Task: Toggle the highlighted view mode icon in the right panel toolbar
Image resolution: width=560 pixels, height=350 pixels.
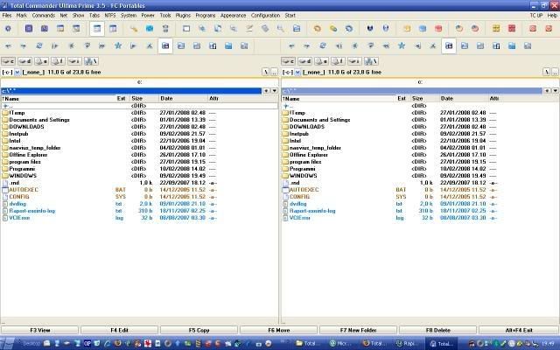Action: point(449,45)
